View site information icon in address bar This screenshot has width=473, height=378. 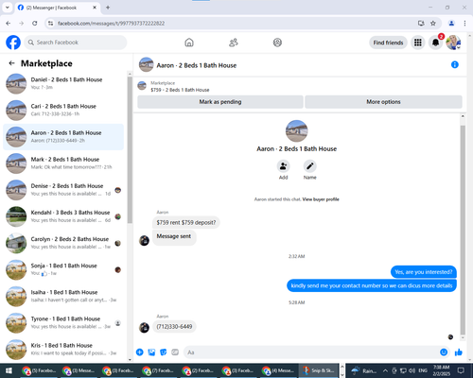(50, 24)
